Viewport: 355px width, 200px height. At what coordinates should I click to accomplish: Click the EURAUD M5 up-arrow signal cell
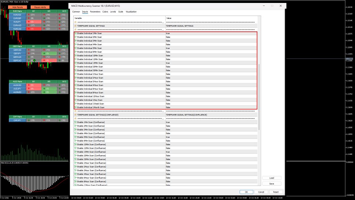(x=49, y=26)
